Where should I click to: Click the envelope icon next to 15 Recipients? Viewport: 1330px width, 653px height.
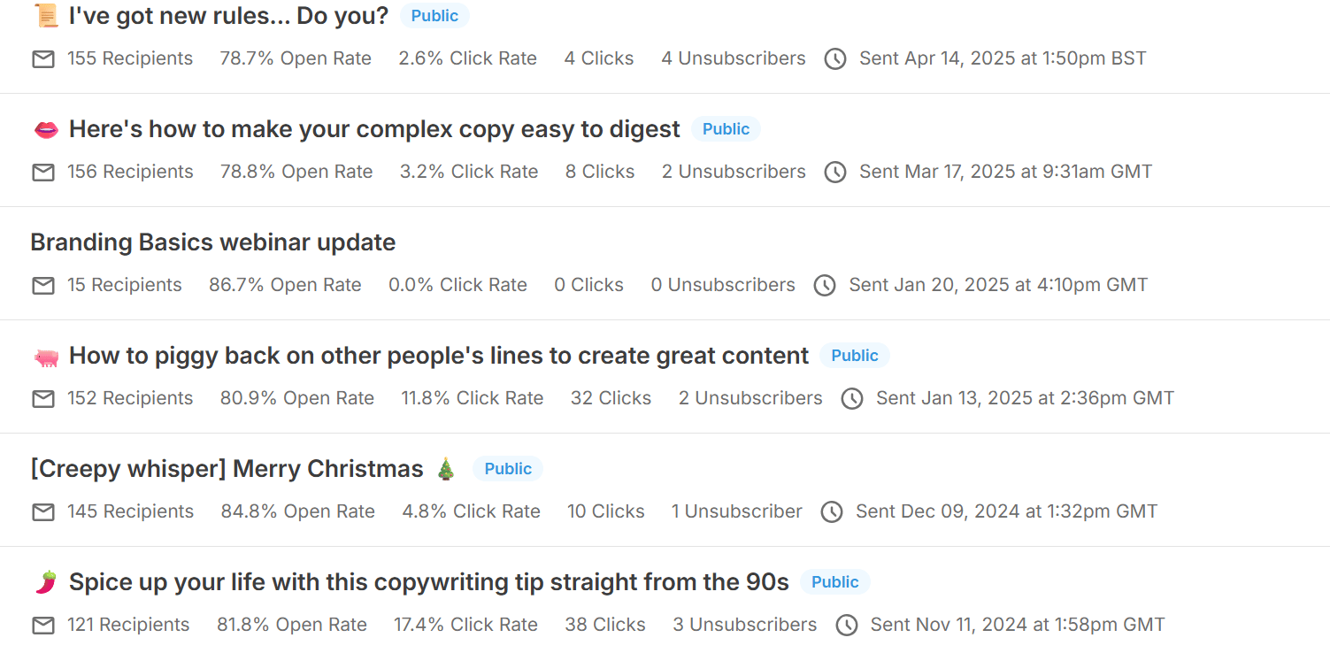(x=43, y=286)
